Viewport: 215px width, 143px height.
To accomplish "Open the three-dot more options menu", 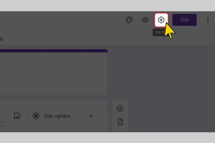I will click(208, 20).
